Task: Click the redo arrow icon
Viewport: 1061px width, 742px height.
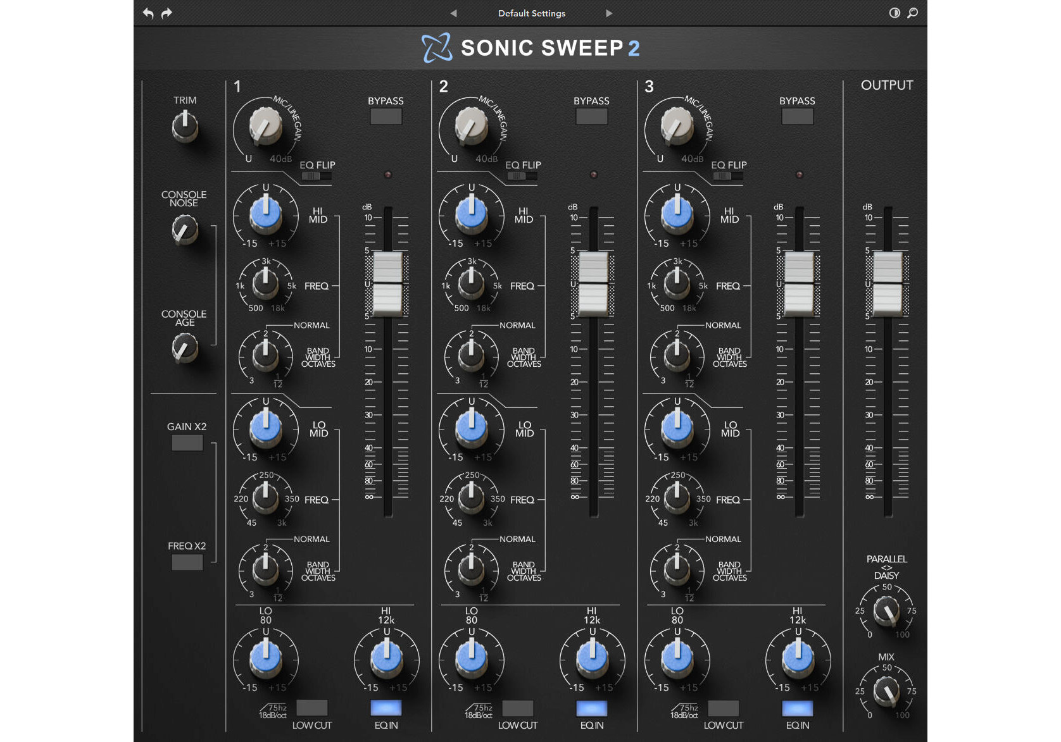Action: point(166,13)
